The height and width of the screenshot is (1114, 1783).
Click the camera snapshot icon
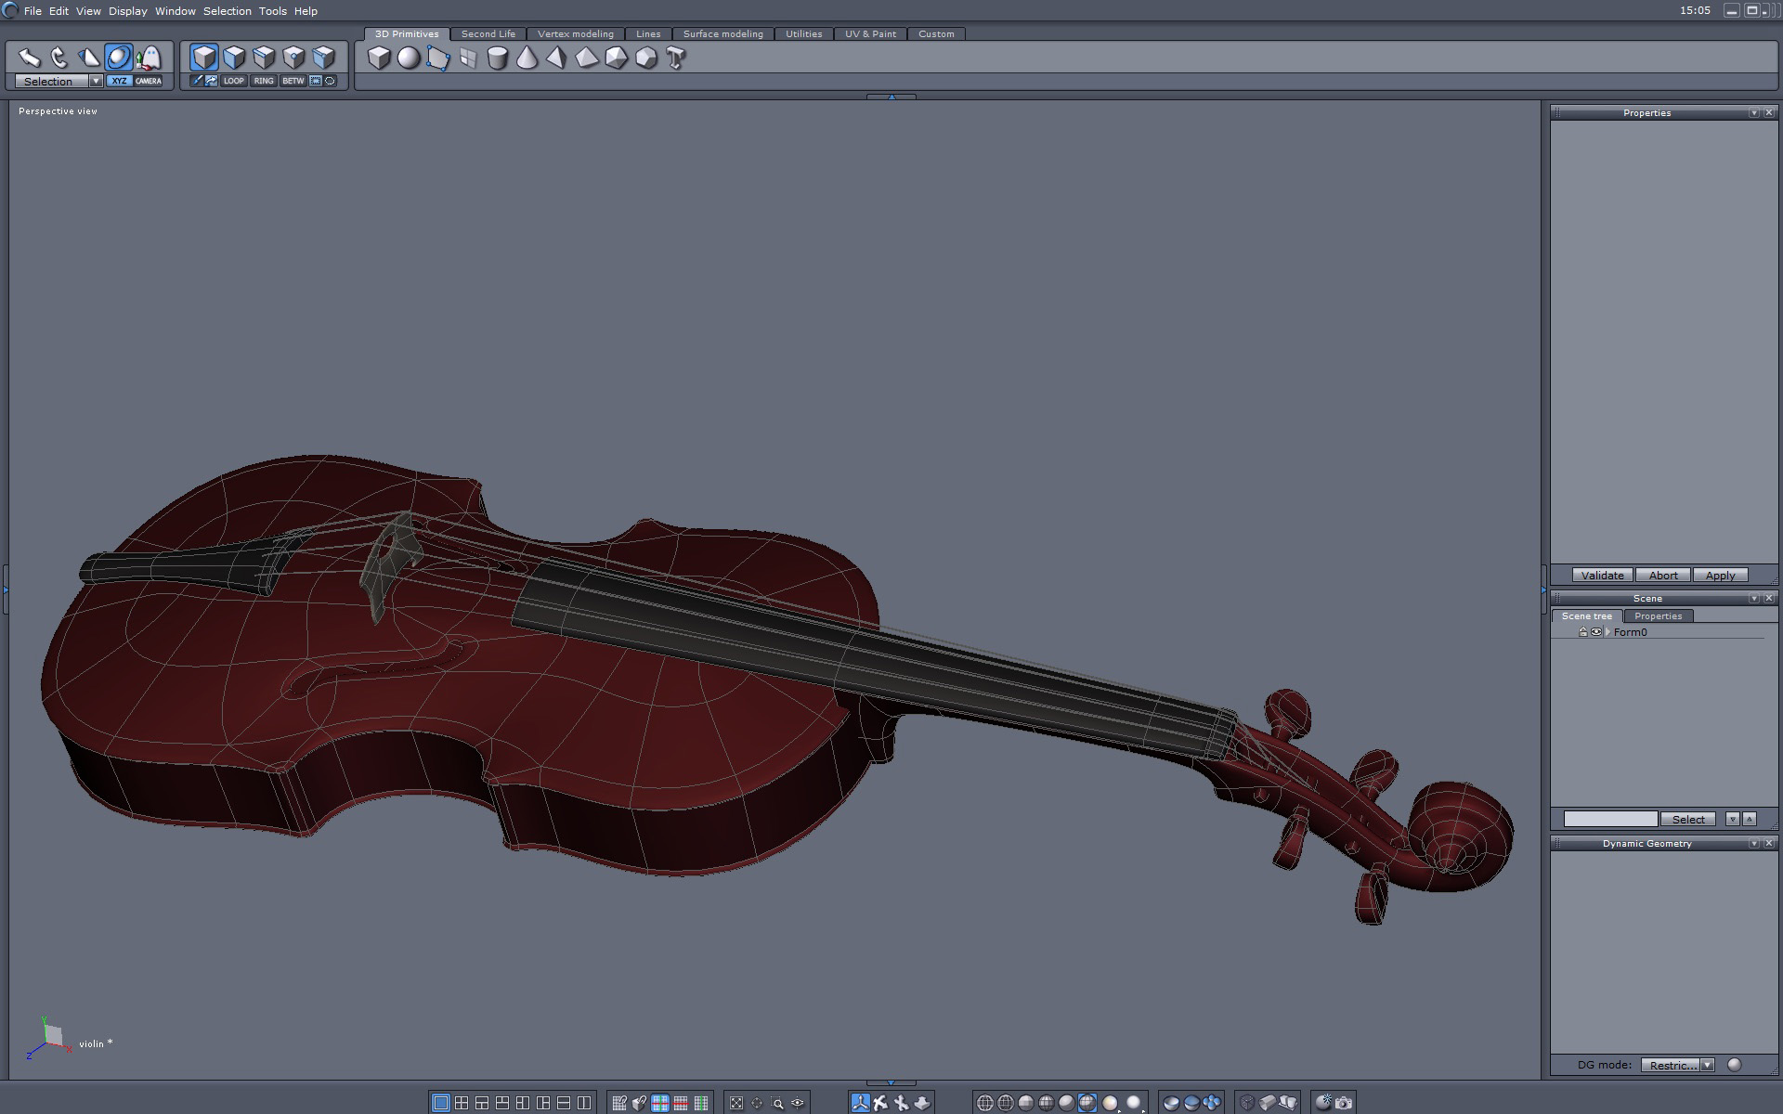(1344, 1103)
